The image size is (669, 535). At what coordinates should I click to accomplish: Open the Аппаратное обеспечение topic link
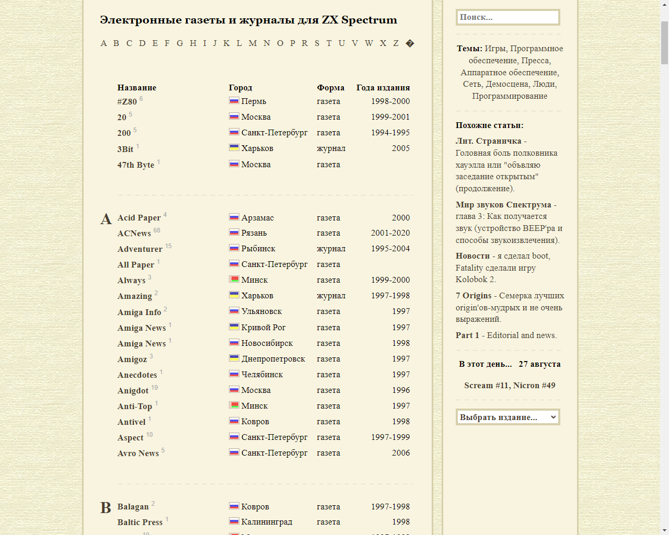pos(510,73)
